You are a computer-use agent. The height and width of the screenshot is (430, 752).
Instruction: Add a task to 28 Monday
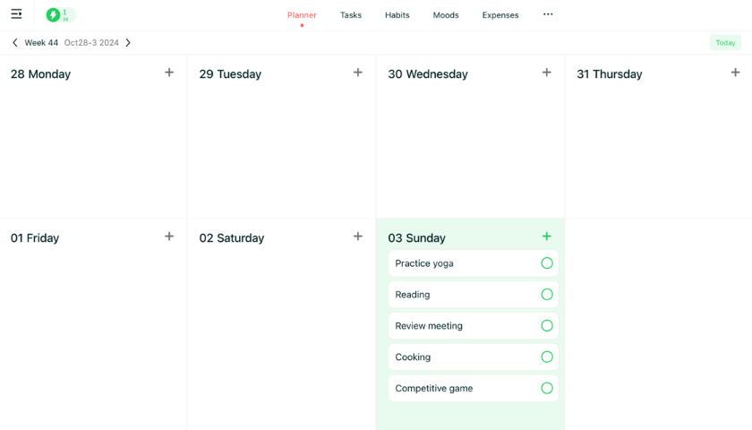tap(169, 73)
